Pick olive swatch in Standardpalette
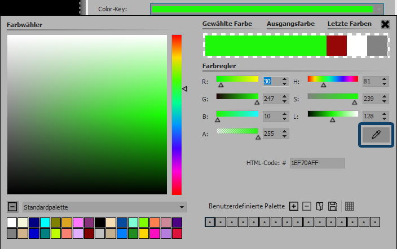Viewport: 397px width, 249px height. point(56,223)
